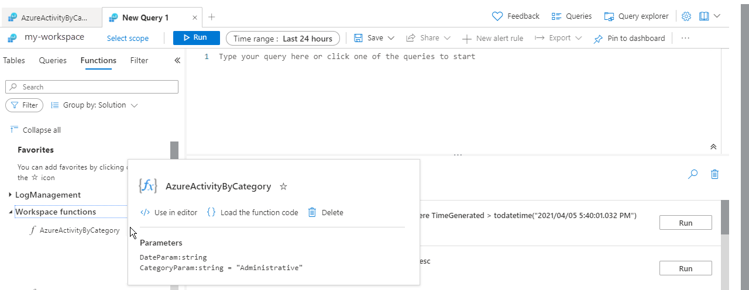Screen dimensions: 749x290
Task: Click the Export arrow icon
Action: click(x=540, y=38)
